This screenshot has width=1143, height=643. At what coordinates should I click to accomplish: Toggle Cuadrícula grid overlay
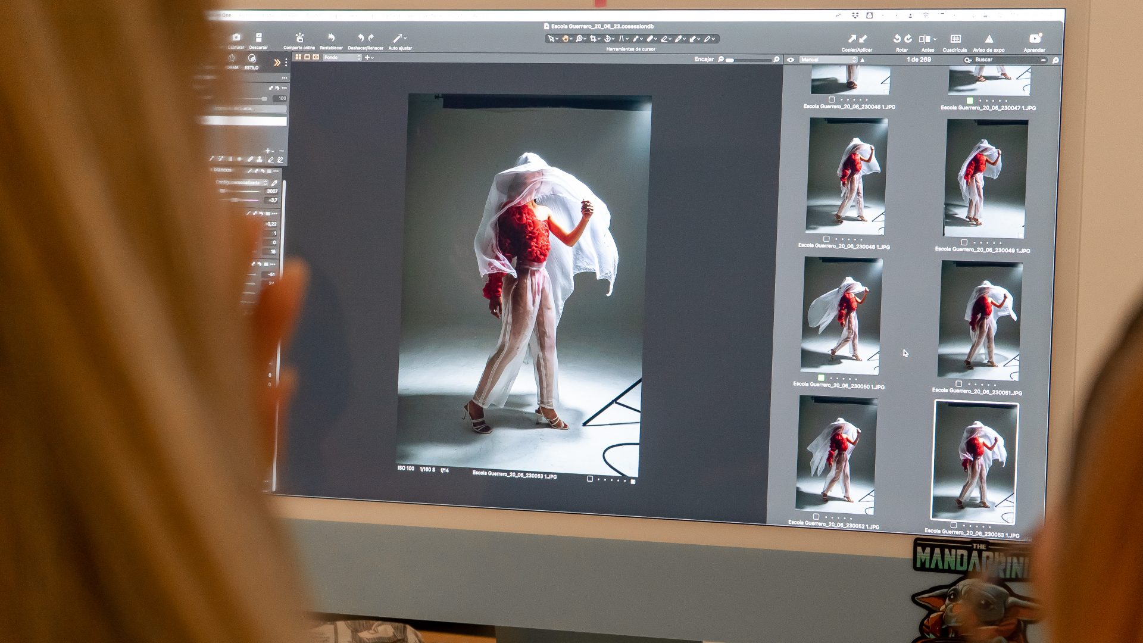(955, 39)
